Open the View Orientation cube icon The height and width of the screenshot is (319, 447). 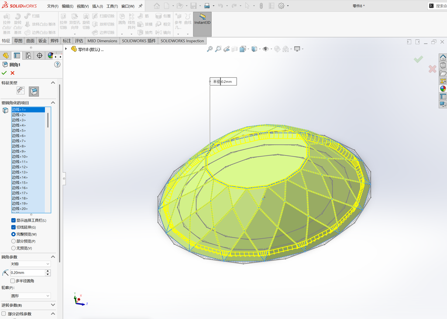(x=243, y=49)
